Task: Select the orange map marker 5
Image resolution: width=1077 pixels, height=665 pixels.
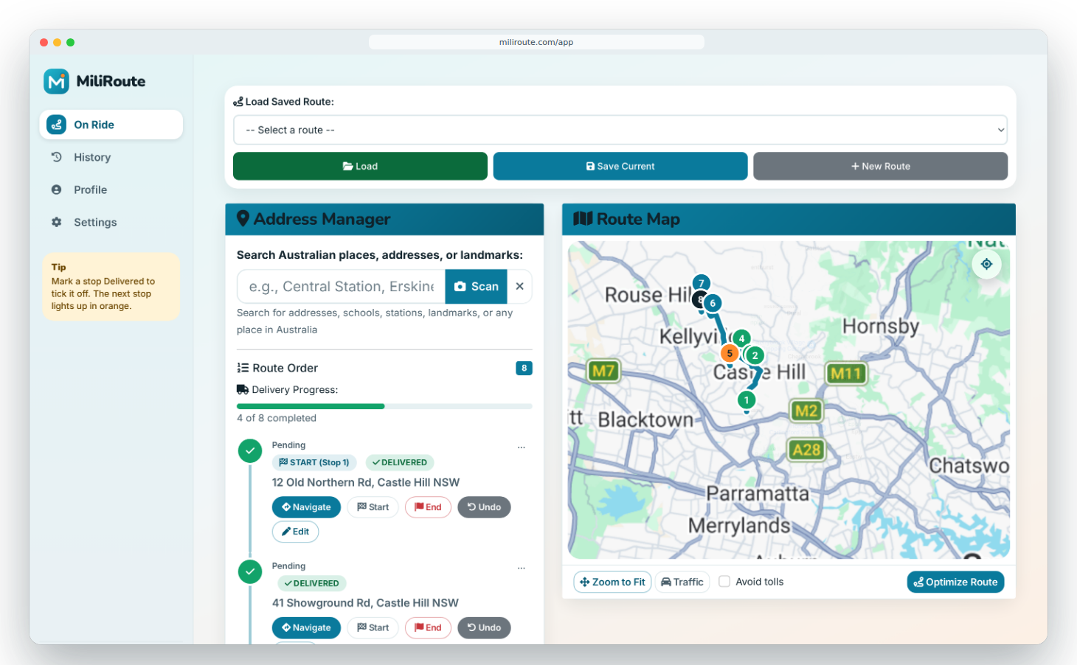Action: [730, 353]
